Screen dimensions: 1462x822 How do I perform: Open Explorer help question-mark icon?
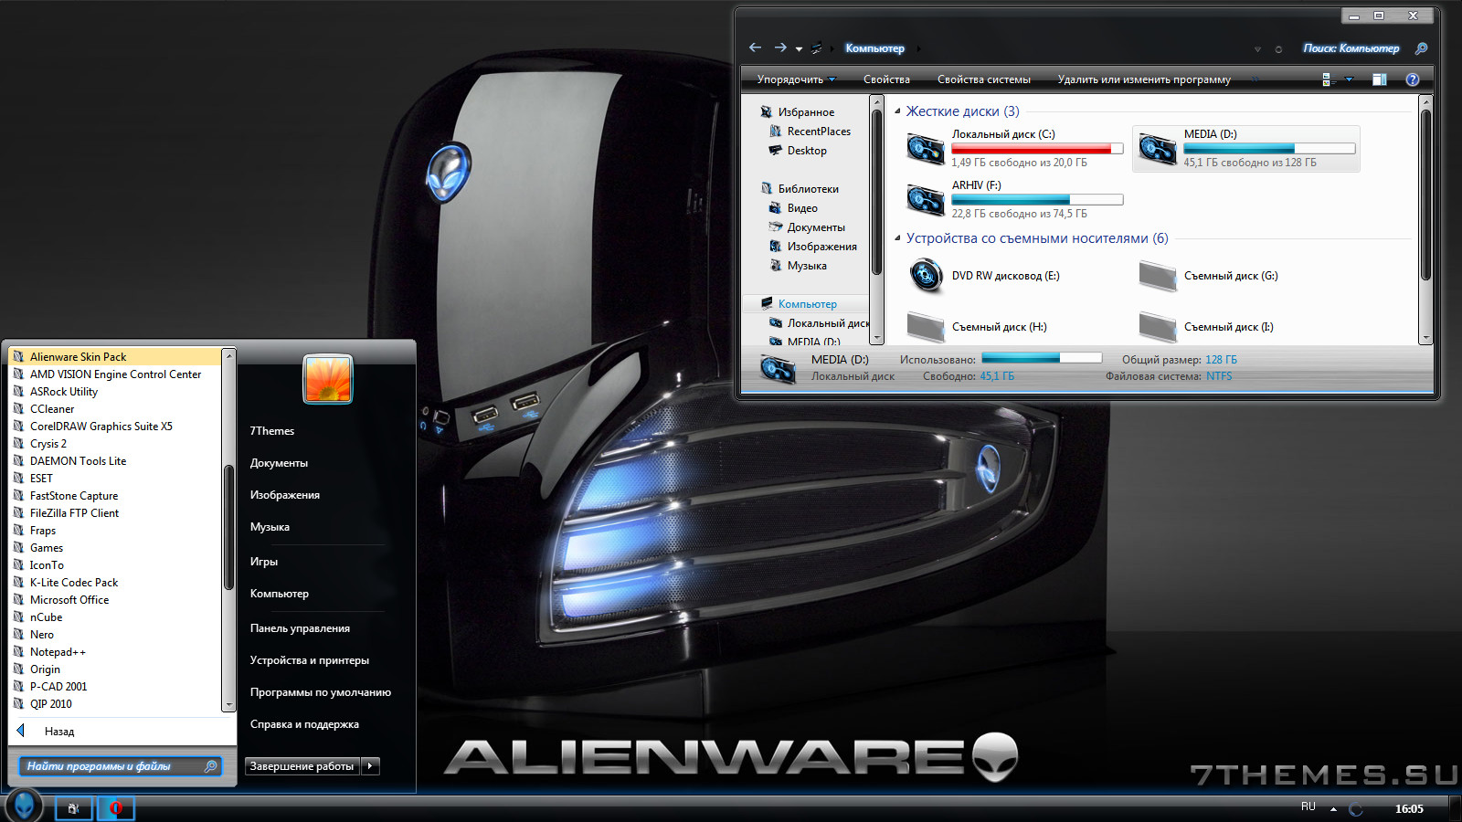(x=1412, y=79)
